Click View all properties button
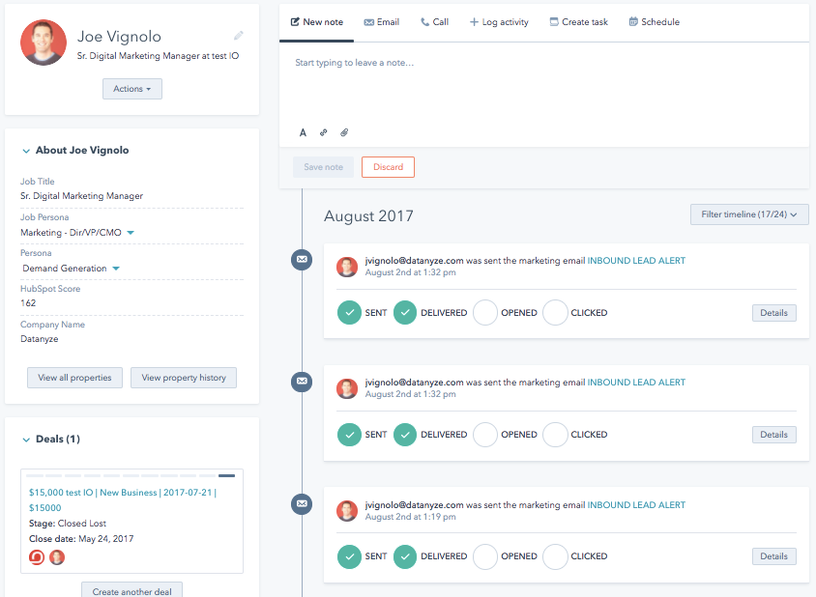 74,378
